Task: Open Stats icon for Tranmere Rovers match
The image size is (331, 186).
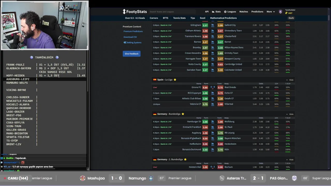Action: [x=213, y=36]
